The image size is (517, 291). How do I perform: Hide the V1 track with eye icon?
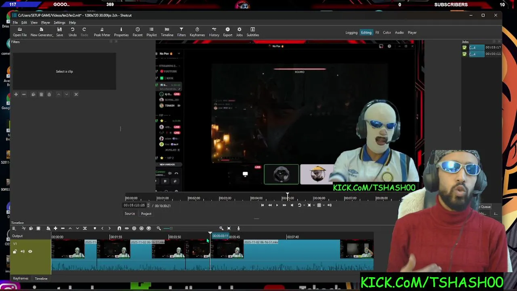pos(30,251)
